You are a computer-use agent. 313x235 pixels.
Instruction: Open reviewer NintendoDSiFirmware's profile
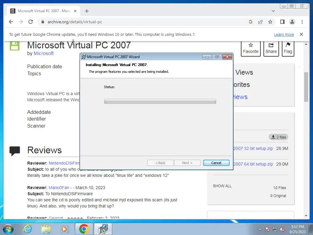pyautogui.click(x=64, y=163)
